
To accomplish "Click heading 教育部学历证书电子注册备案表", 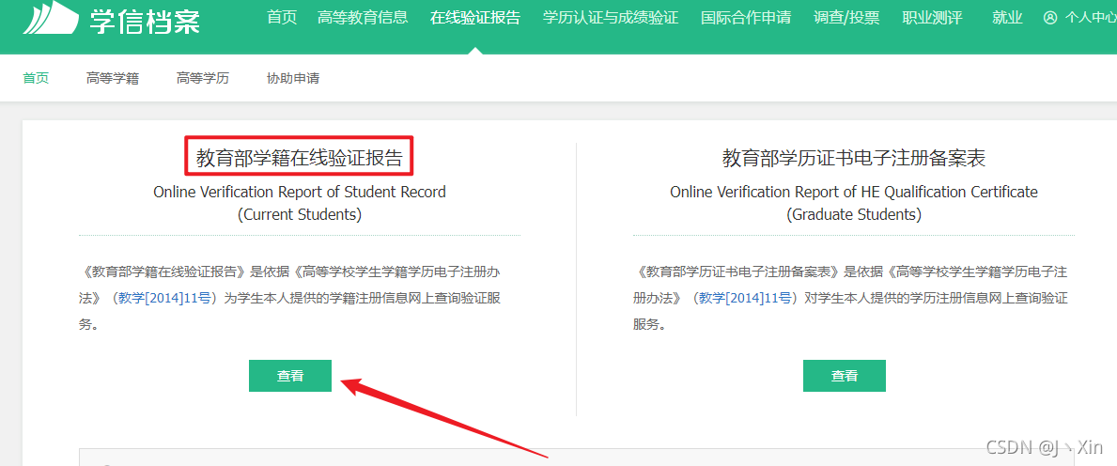I will pyautogui.click(x=854, y=158).
